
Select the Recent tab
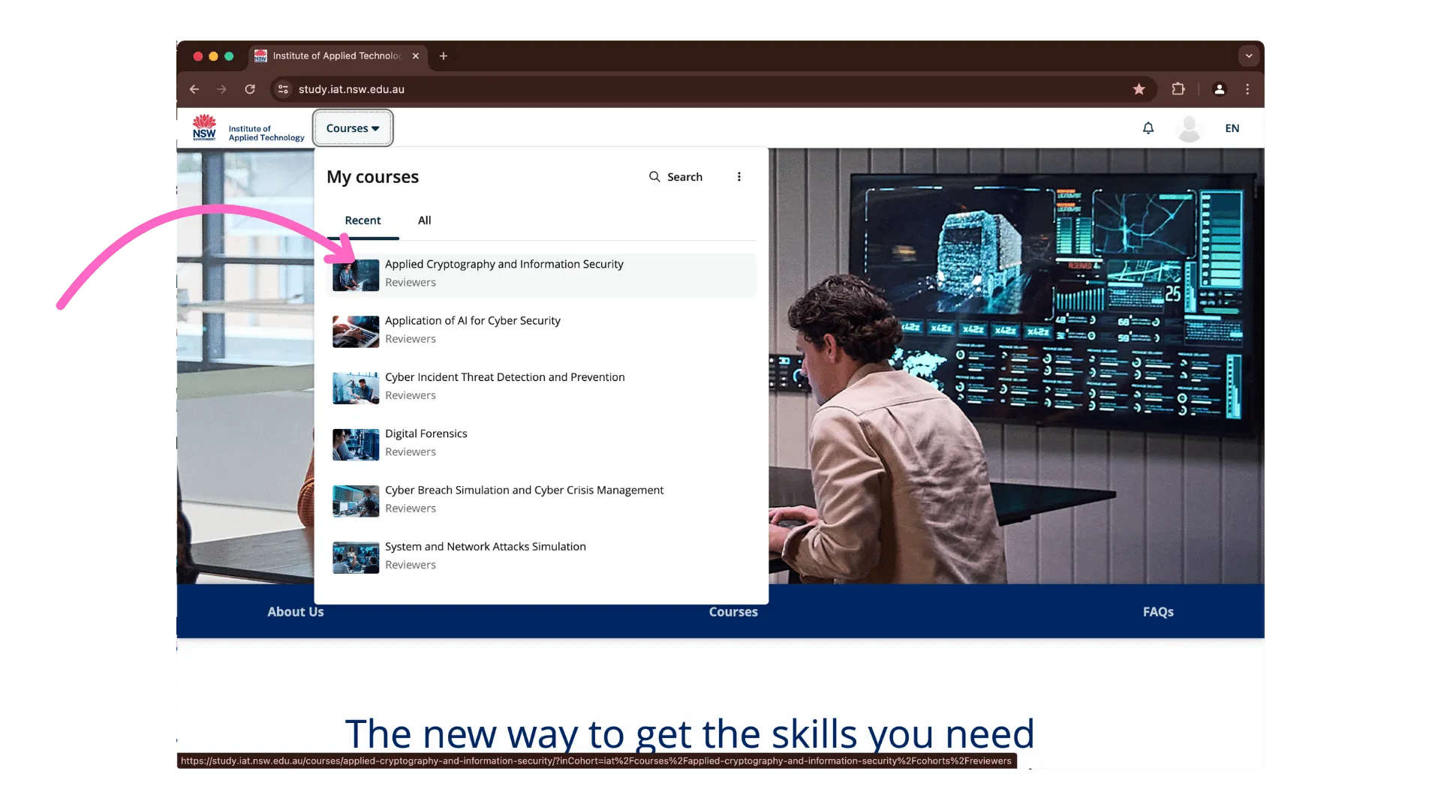point(363,220)
